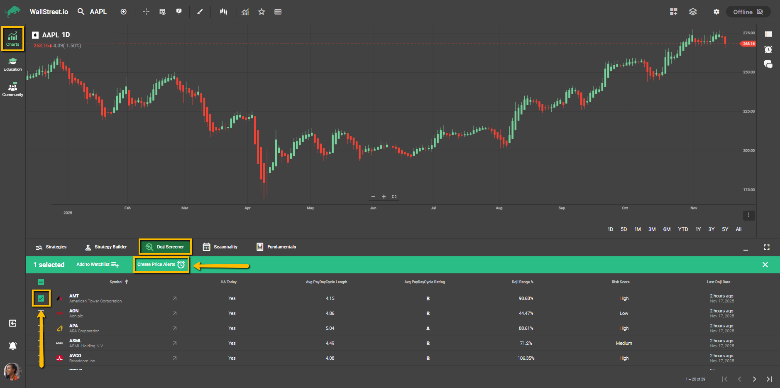Open the chat comments icon
780x388 pixels.
tap(768, 64)
